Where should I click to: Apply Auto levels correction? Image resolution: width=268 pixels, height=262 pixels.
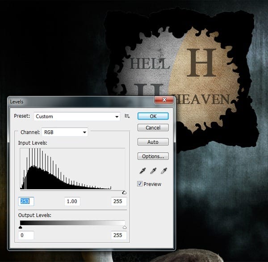click(x=153, y=142)
